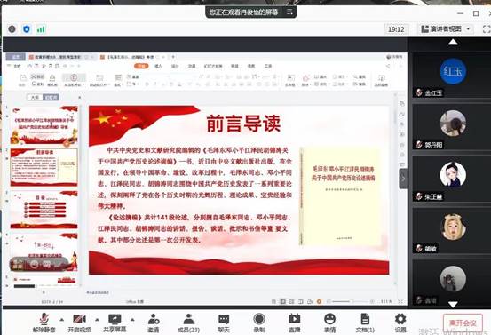Select 前言导读 slide thumbnail
Screen dimensions: 491x335
[44, 168]
